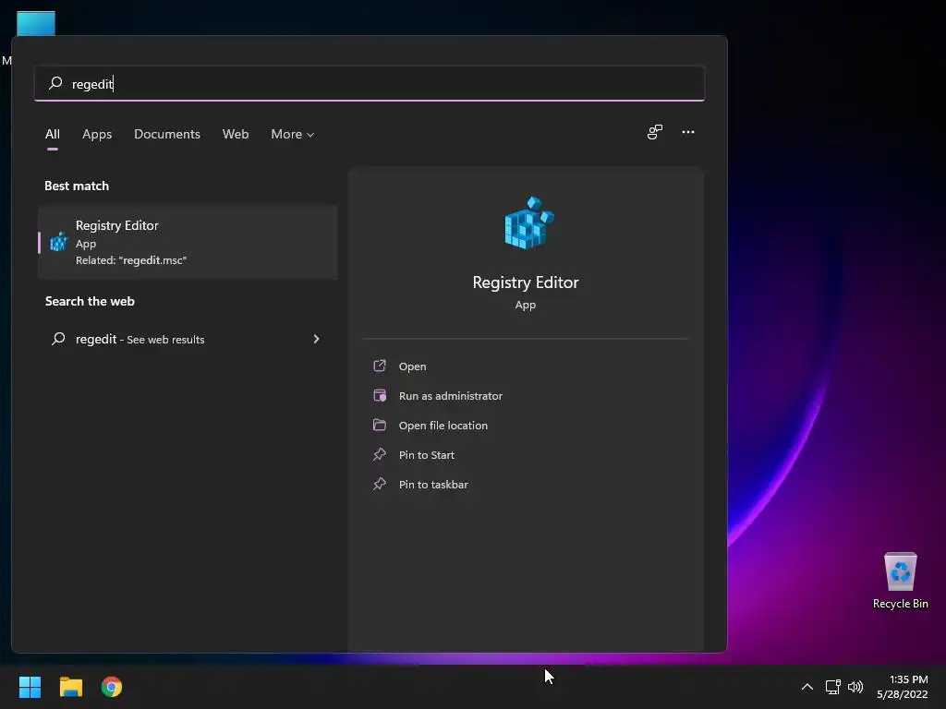Open the search feedback/account icon
This screenshot has width=946, height=709.
(x=655, y=132)
